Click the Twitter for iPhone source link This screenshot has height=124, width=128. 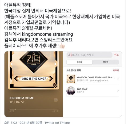pyautogui.click(x=57, y=123)
